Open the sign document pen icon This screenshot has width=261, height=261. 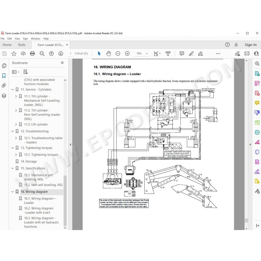(201, 54)
